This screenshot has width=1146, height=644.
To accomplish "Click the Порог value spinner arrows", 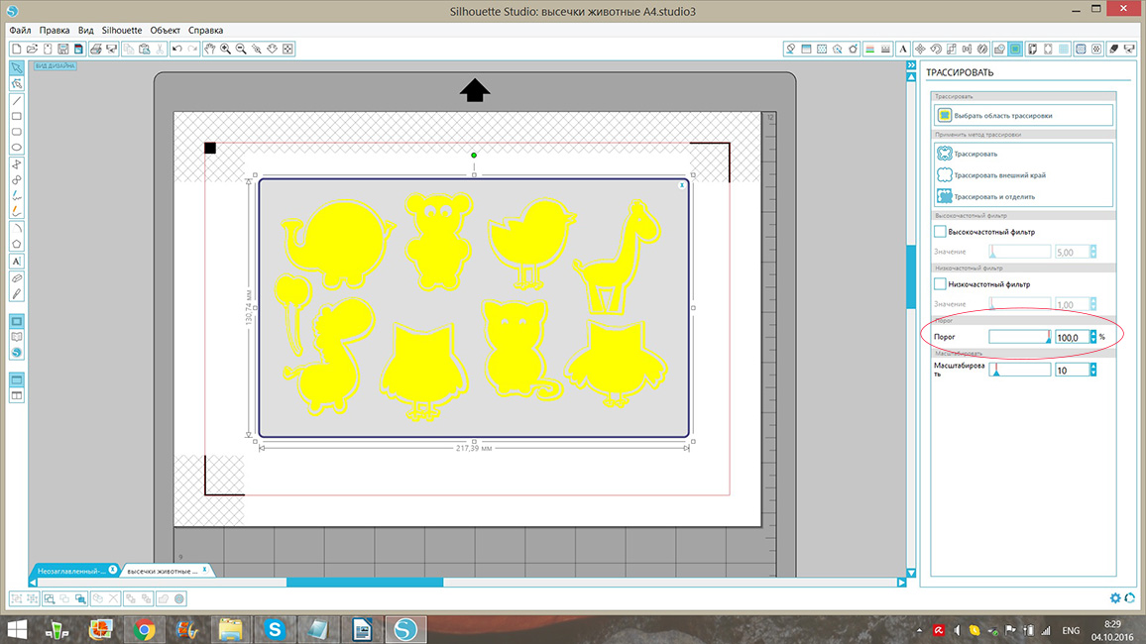I will (x=1092, y=337).
